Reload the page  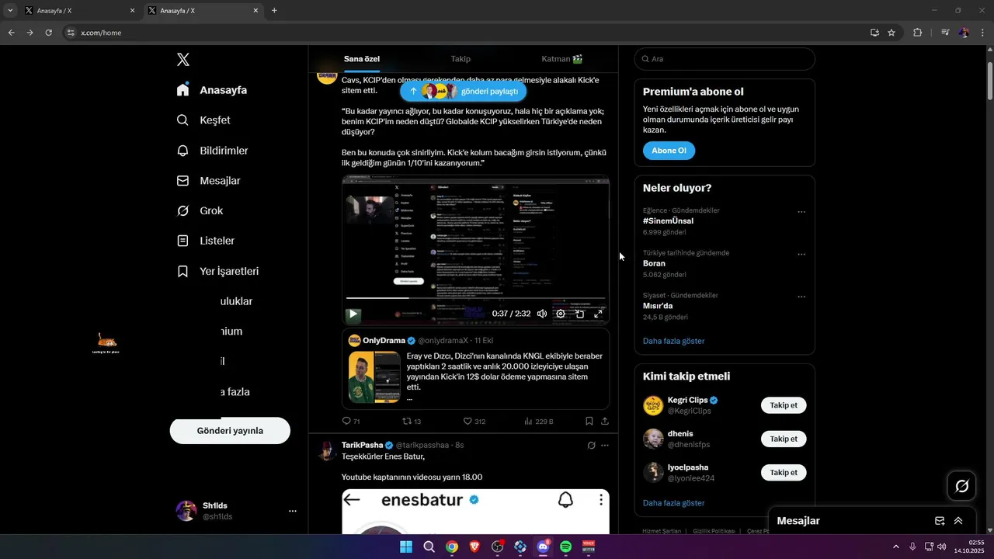click(49, 33)
